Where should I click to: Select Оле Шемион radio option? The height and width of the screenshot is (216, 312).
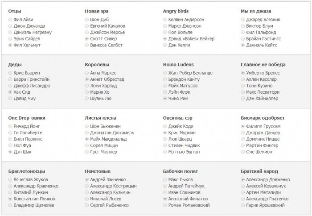[242, 152]
